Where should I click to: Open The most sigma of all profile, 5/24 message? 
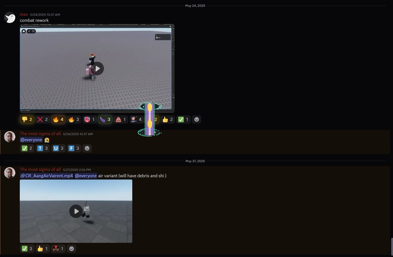(x=40, y=134)
